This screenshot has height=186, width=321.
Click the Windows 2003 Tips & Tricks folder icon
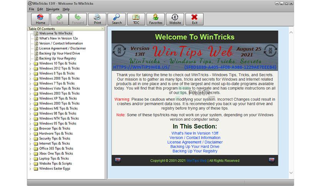(36, 93)
